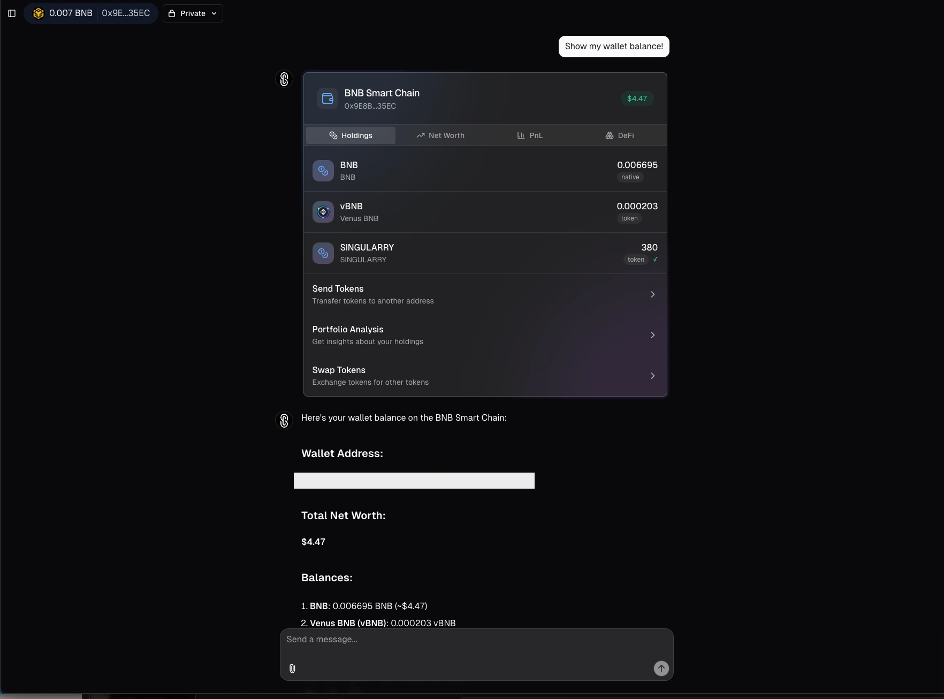Click the Venus BNB (vBNB) list entry
Screen dimensions: 944x699
(x=378, y=623)
